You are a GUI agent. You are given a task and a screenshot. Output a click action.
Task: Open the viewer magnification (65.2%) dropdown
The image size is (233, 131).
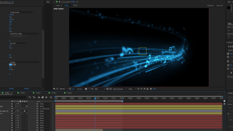coord(64,89)
